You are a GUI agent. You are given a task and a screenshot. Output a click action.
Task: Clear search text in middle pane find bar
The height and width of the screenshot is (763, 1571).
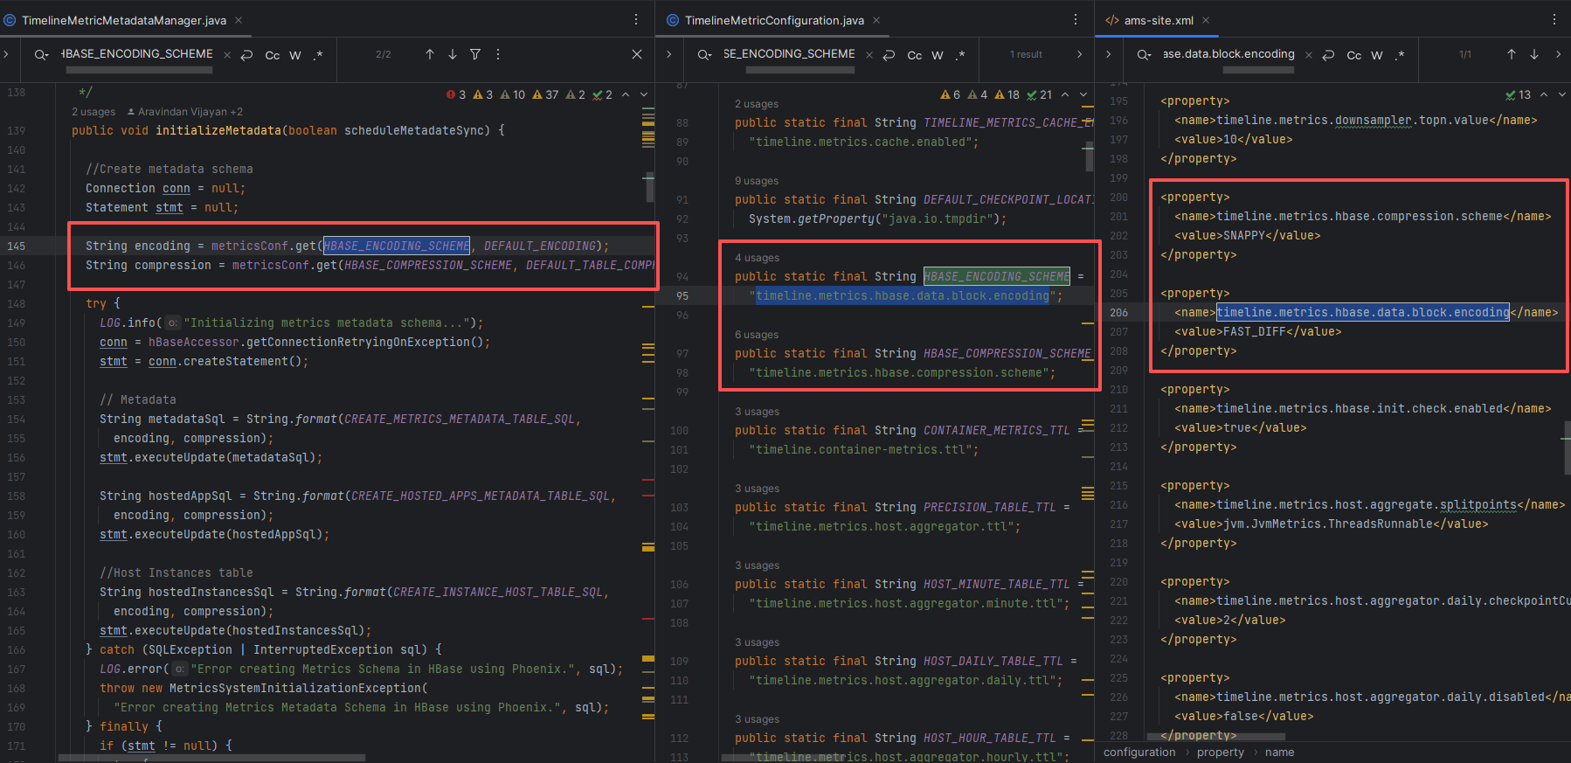(869, 55)
